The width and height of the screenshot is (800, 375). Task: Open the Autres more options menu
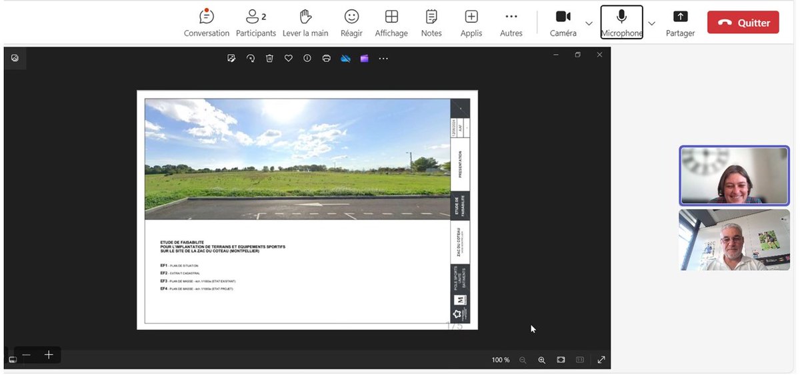point(511,23)
